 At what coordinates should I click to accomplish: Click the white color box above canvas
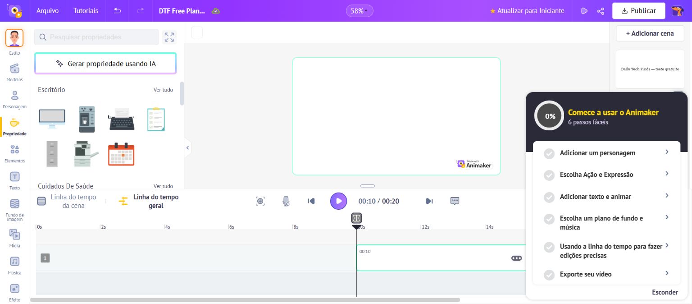[x=197, y=32]
